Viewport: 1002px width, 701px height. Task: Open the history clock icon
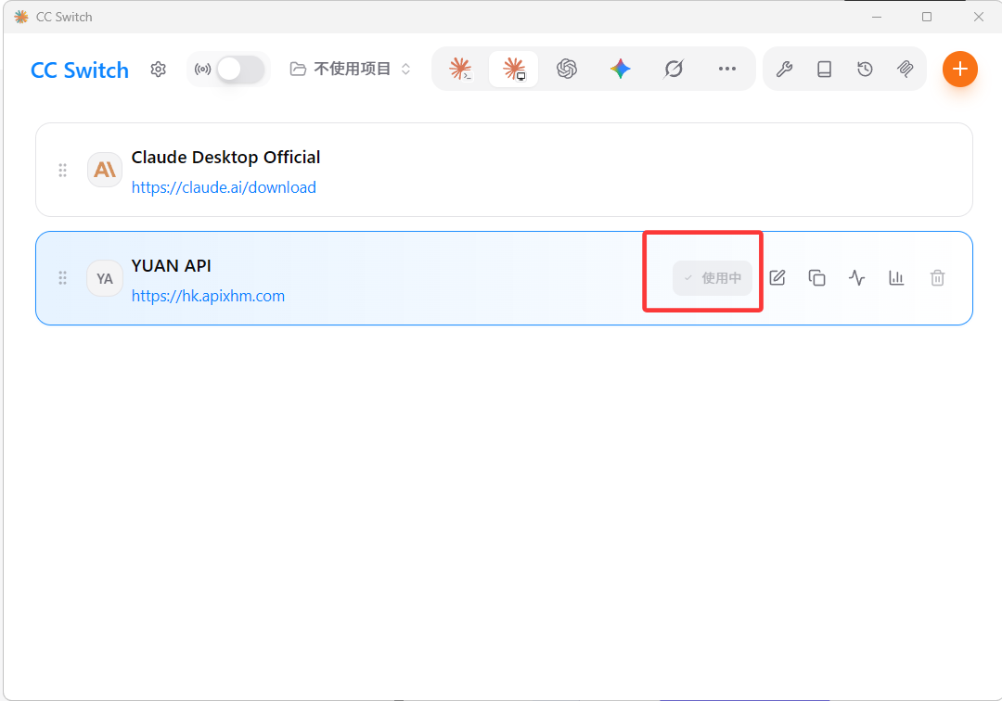coord(865,69)
